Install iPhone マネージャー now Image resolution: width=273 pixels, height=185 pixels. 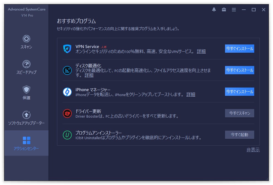point(239,92)
